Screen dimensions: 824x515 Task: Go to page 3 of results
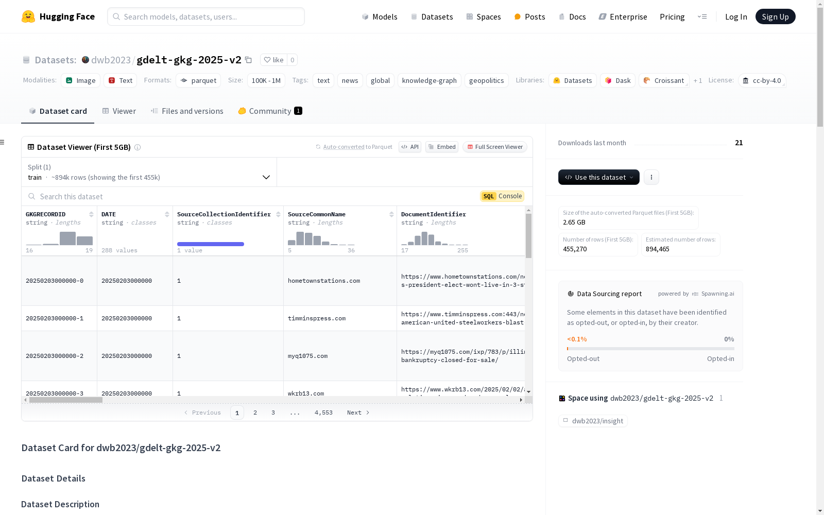pyautogui.click(x=273, y=413)
